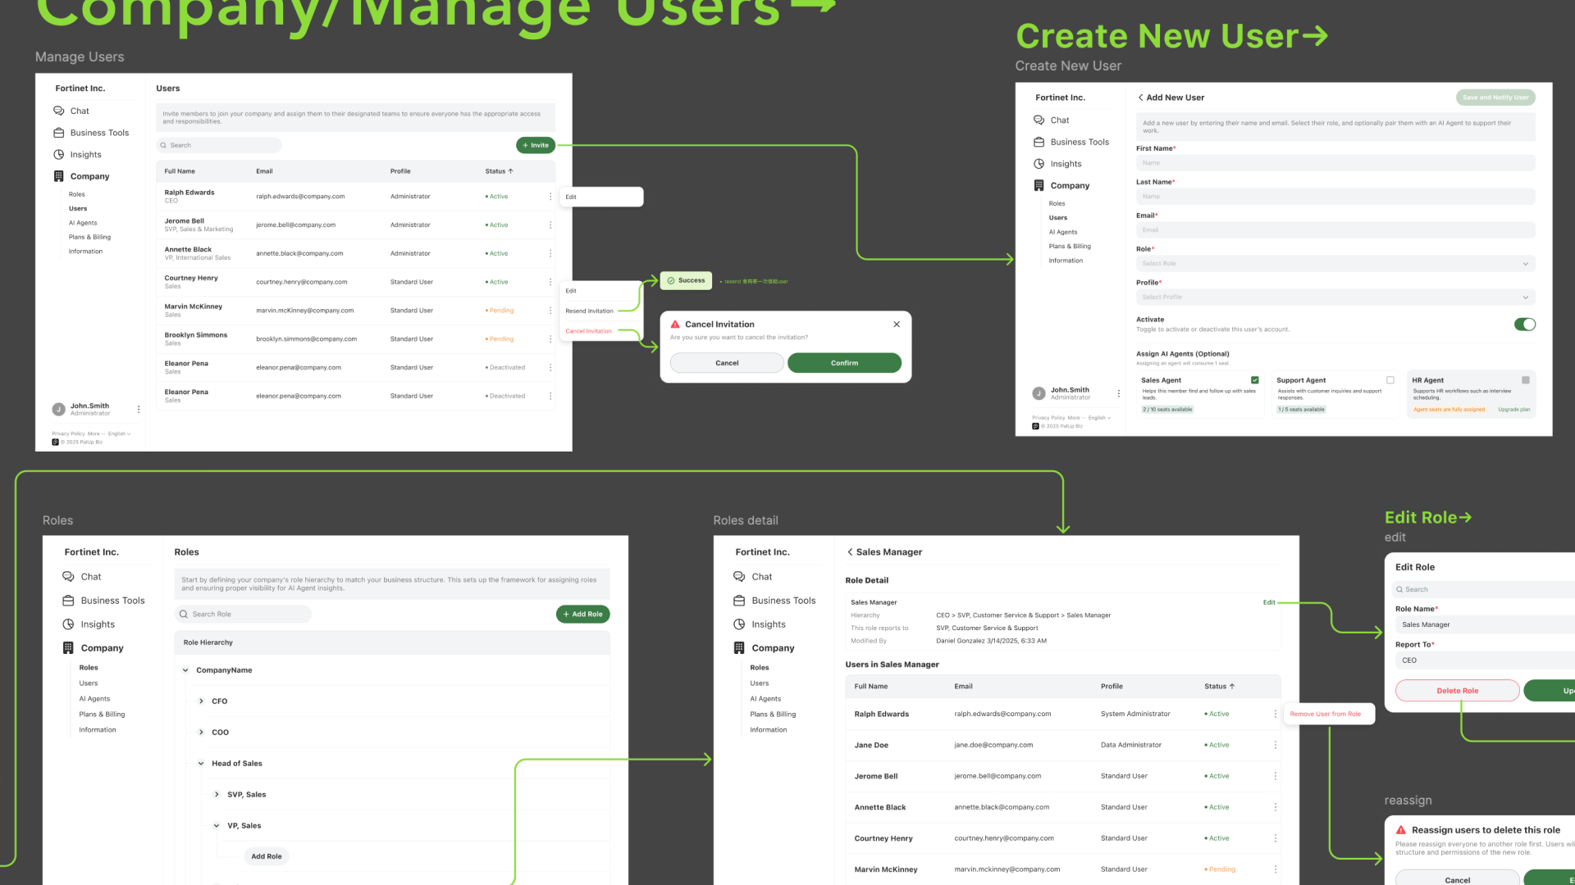1575x885 pixels.
Task: Click Delete Role in Edit Role panel
Action: coord(1457,691)
